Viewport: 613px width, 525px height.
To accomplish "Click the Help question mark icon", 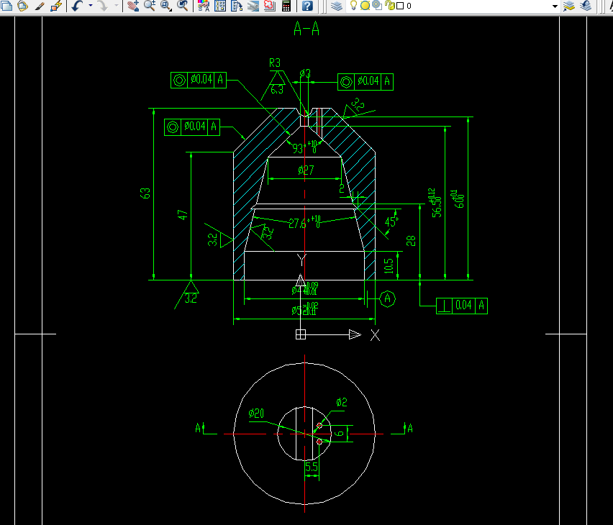I will click(x=307, y=6).
